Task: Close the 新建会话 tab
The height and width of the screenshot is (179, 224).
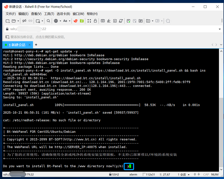Action: 29,45
